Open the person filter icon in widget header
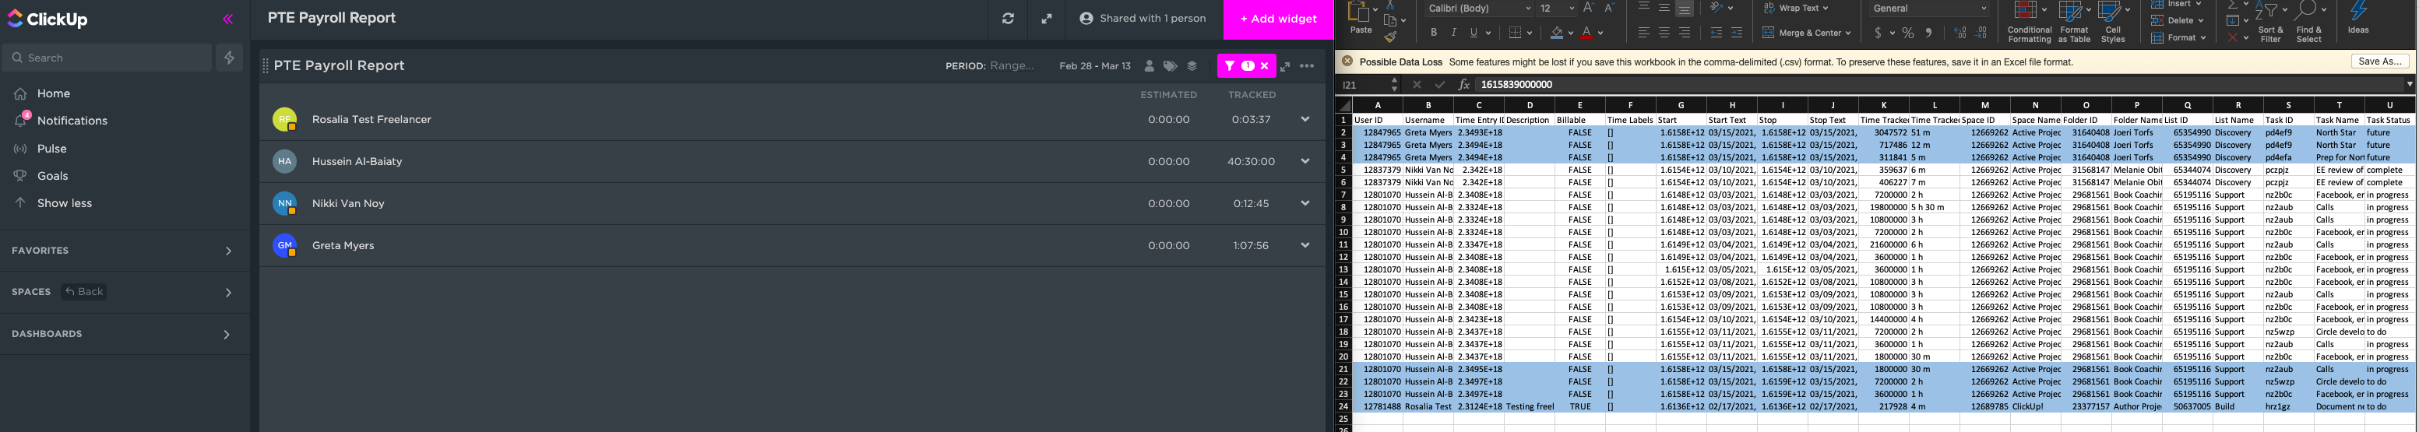 click(1149, 65)
